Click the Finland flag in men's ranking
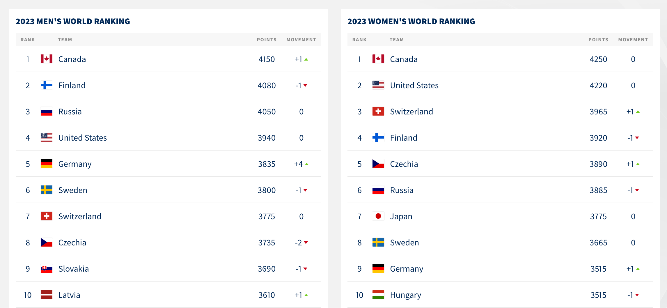Image resolution: width=667 pixels, height=308 pixels. 47,85
